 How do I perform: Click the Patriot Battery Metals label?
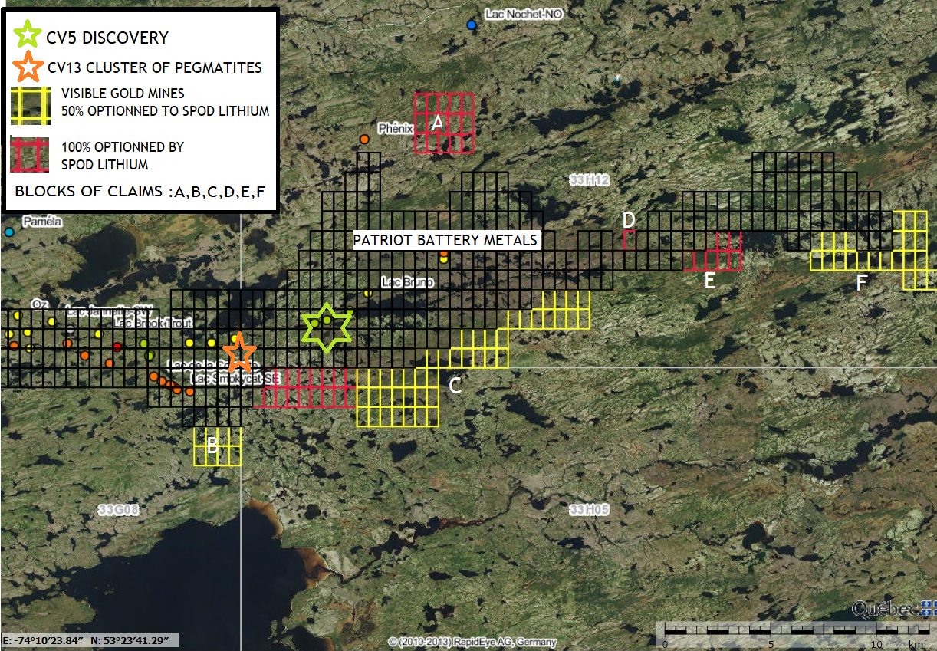point(445,240)
